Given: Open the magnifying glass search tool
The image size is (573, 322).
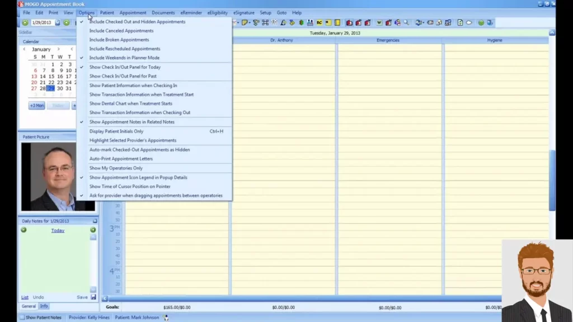Looking at the screenshot, I should point(406,22).
